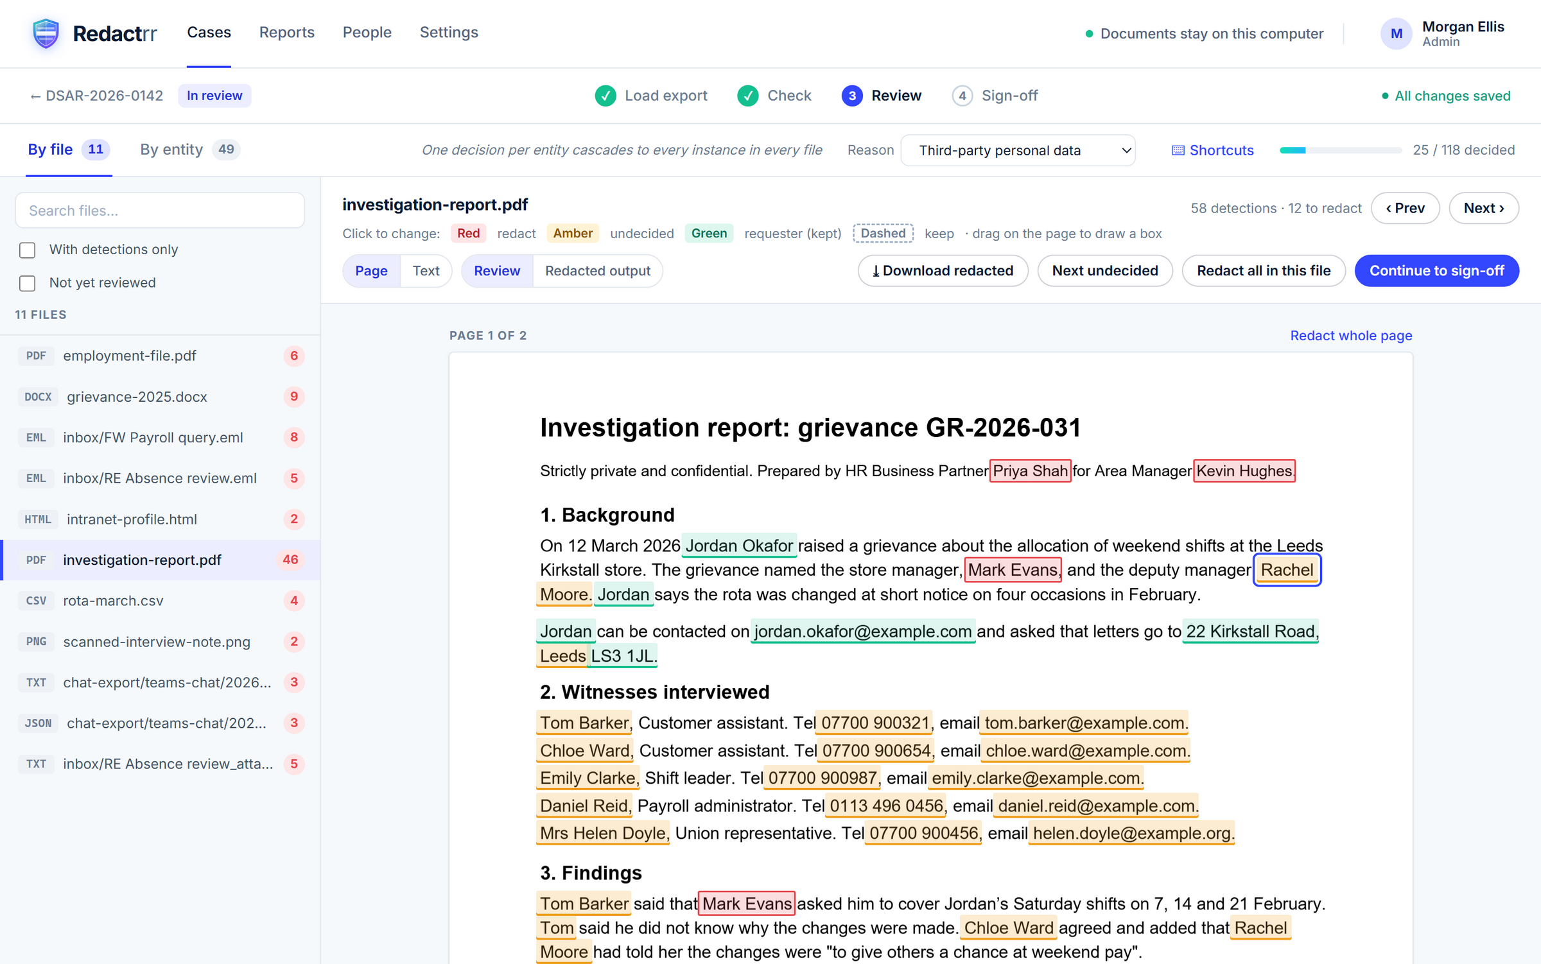
Task: Click Redact whole page link
Action: click(1351, 336)
